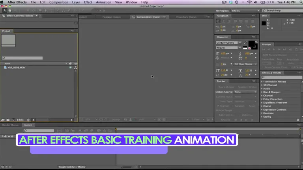Screen dimensions: 303x170
Task: Click center text icon in Paragraph panel
Action: pos(224,21)
